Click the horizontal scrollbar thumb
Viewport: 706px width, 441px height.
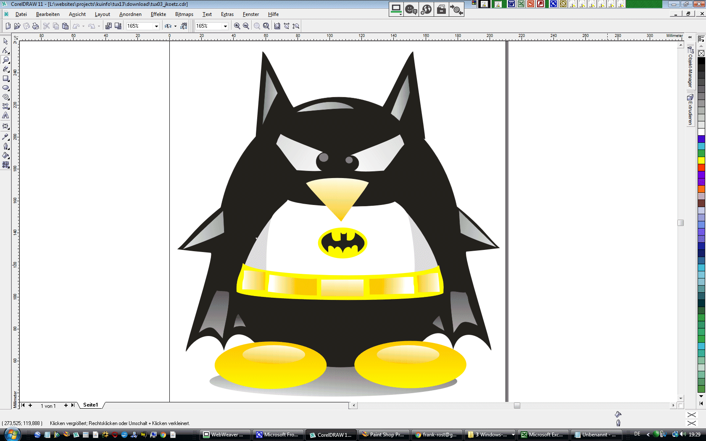[x=517, y=405]
